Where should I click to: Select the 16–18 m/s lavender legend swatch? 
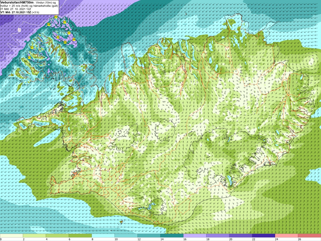tap(195, 236)
